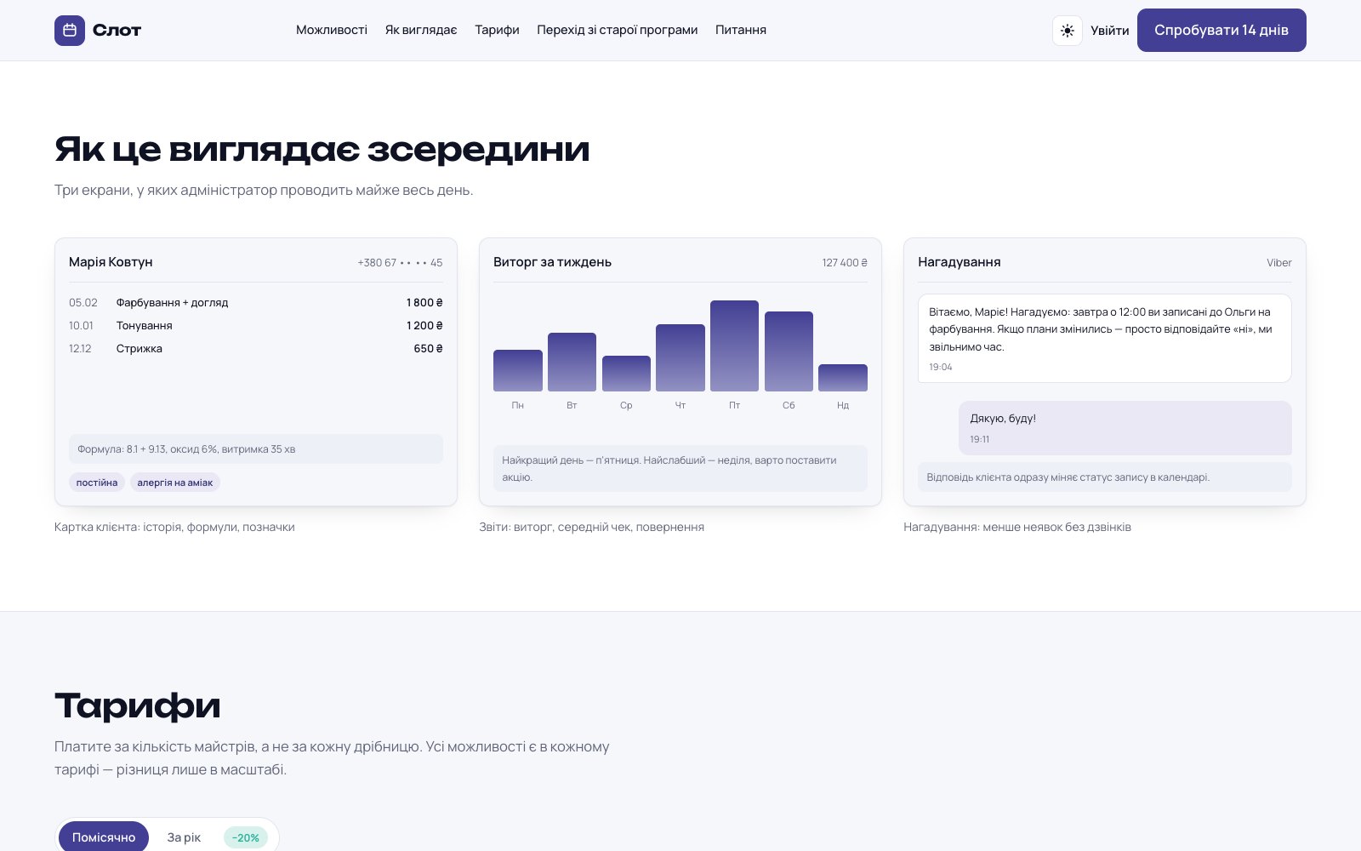Click the Ср bar in revenue chart

[626, 374]
